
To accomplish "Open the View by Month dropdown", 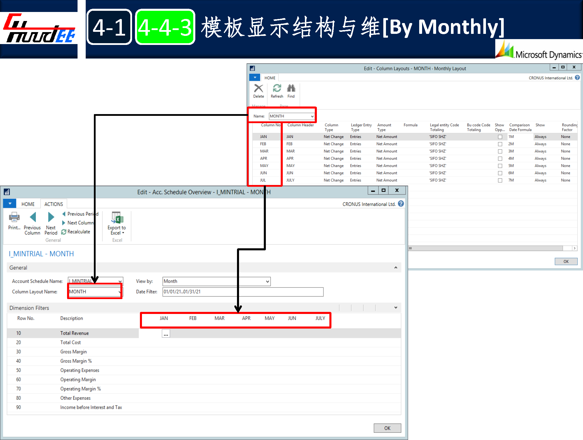I will [x=267, y=282].
